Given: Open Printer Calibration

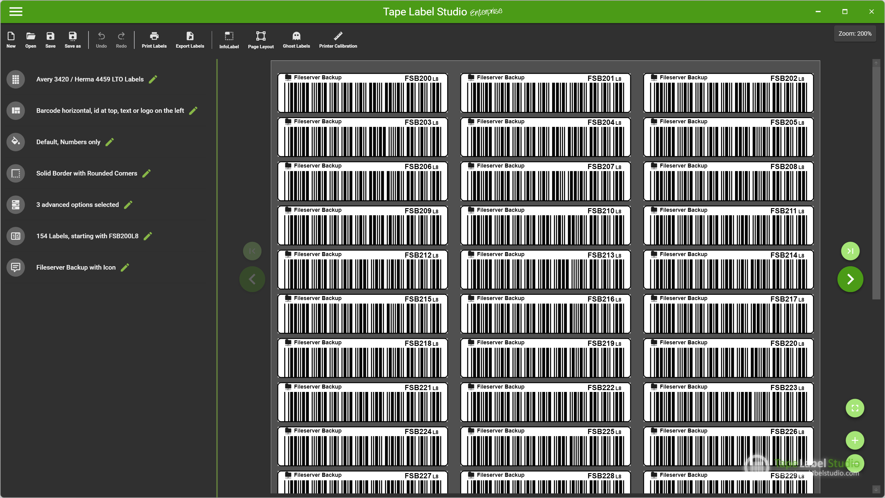Looking at the screenshot, I should (338, 40).
